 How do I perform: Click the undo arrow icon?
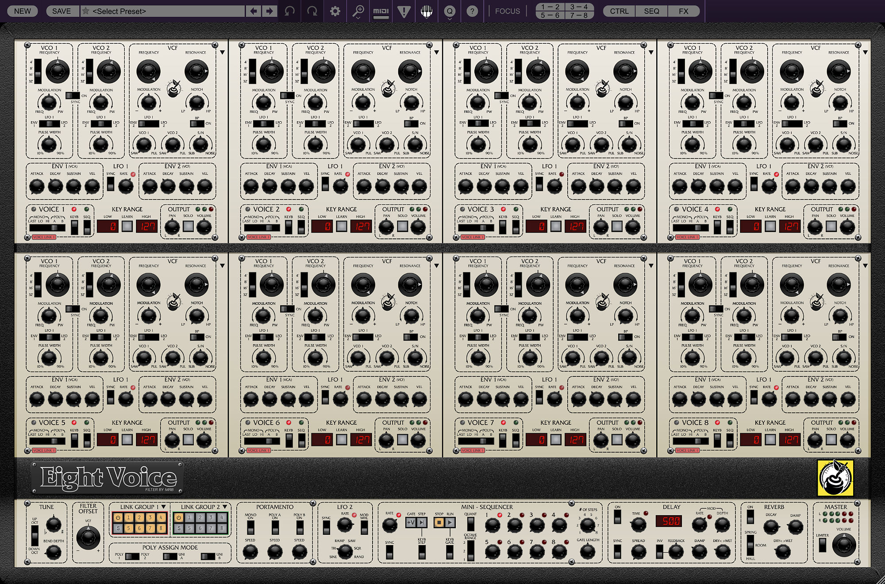tap(290, 11)
